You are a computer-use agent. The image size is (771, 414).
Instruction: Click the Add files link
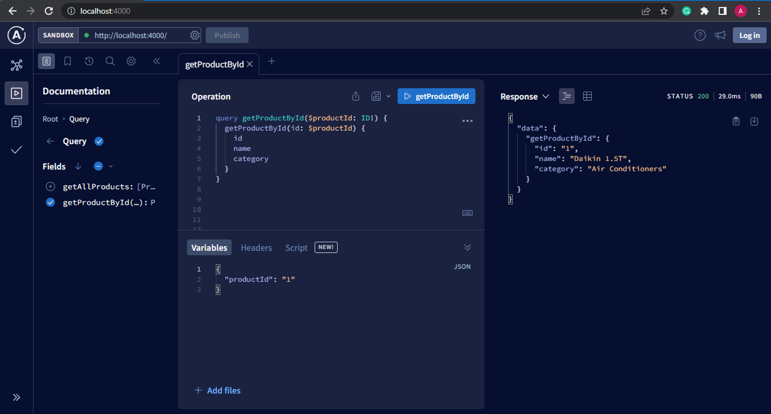(x=218, y=390)
